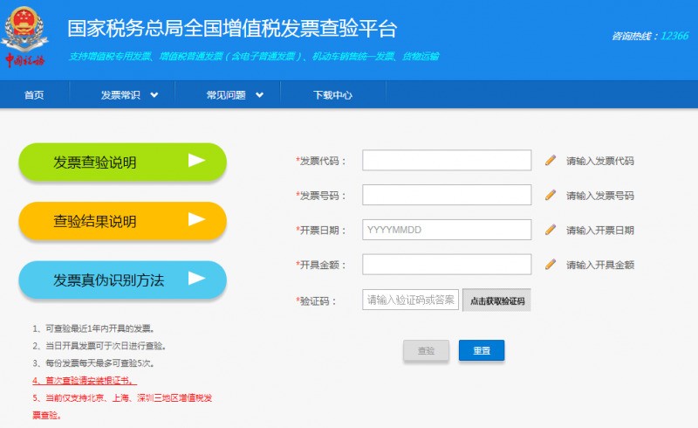Click the pencil icon beside 请输入开票日期
This screenshot has height=428, width=698.
click(551, 230)
